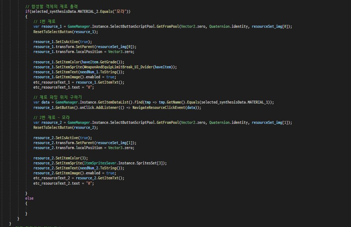Screen dimensions: 351x227
Task: Click the ItemSpritesSaver.Instance.SpritesSet[3] expression
Action: pos(124,163)
